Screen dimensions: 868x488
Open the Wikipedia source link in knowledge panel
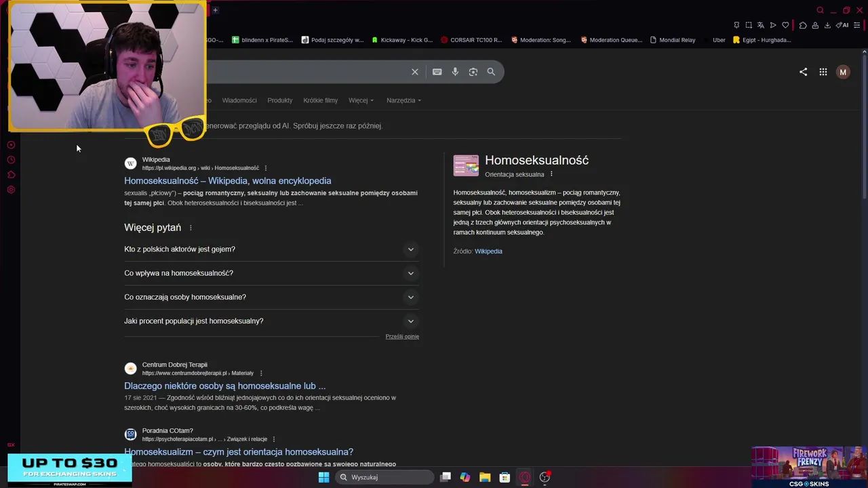(488, 251)
